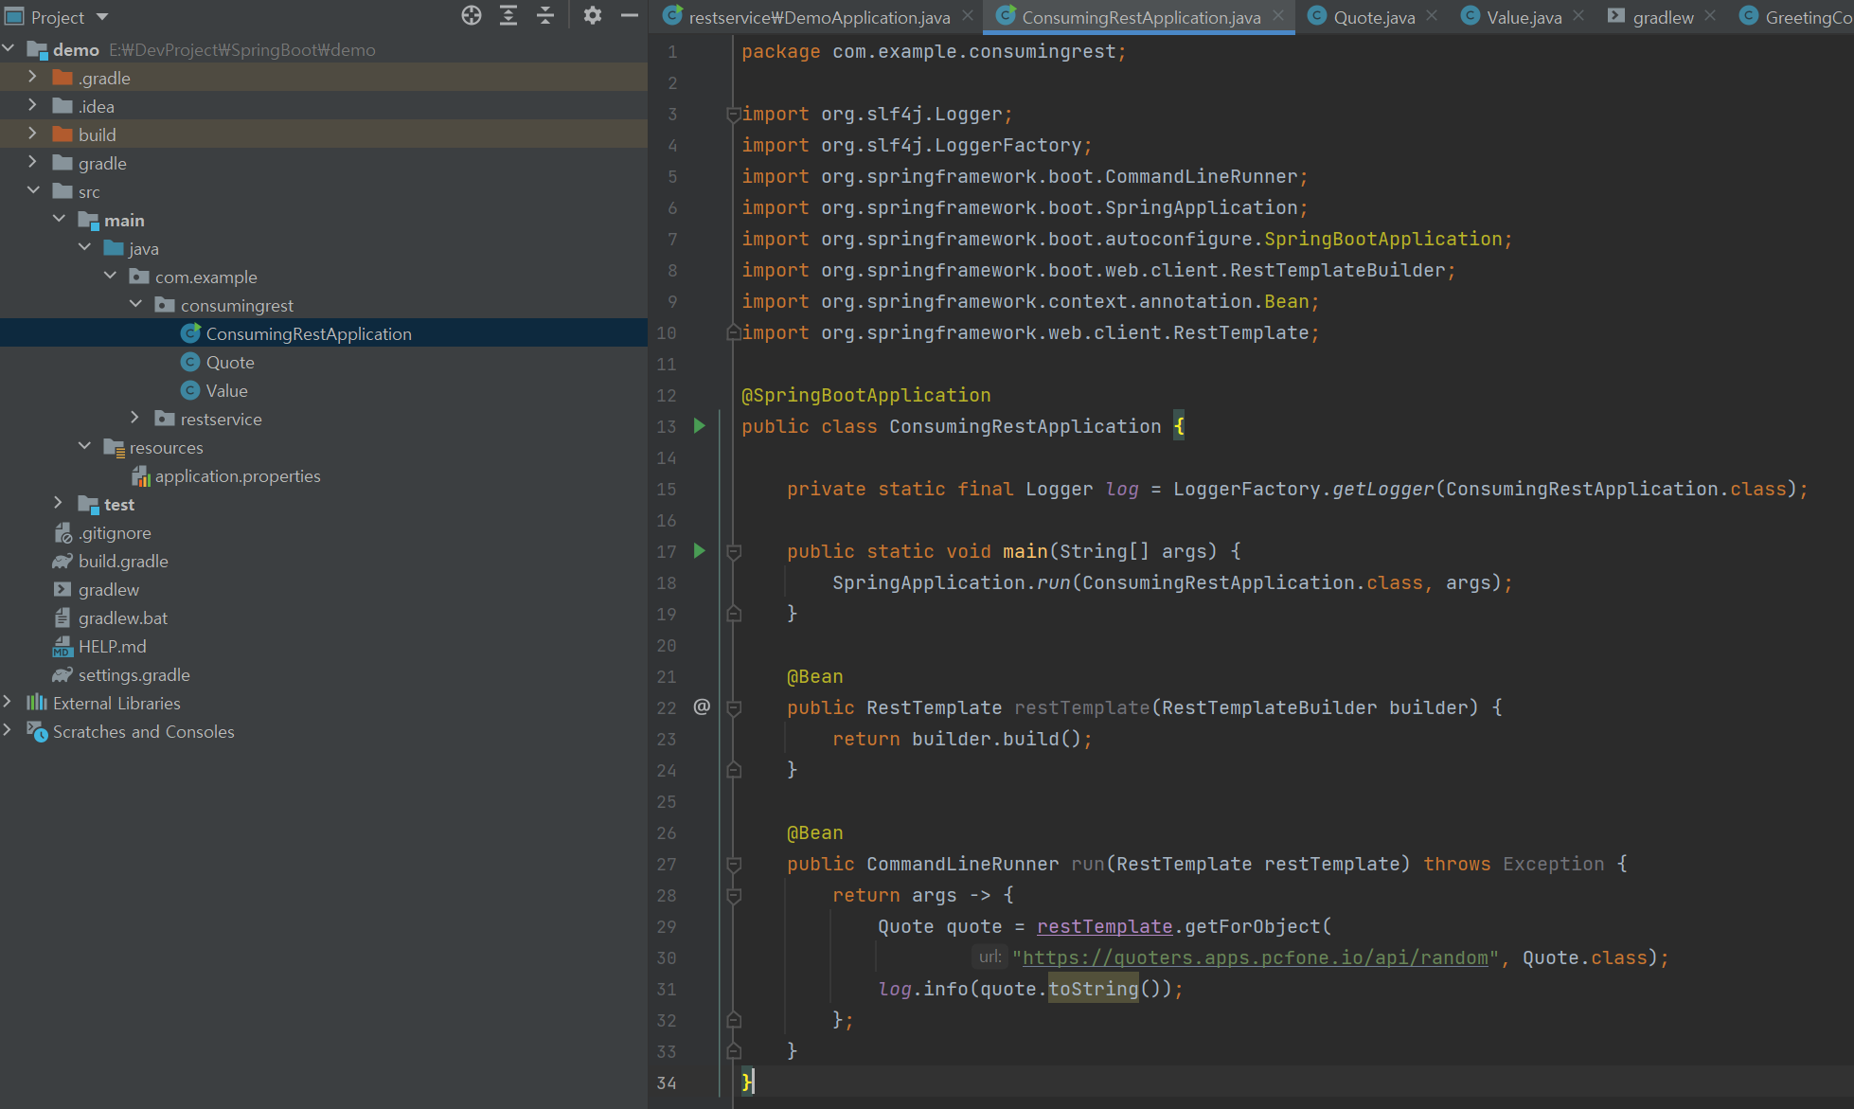Open the Project view dropdown
The height and width of the screenshot is (1109, 1854).
102,17
